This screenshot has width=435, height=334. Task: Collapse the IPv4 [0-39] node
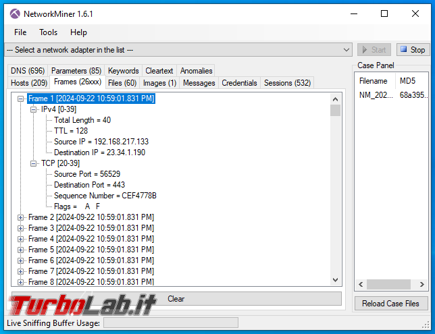pos(33,109)
